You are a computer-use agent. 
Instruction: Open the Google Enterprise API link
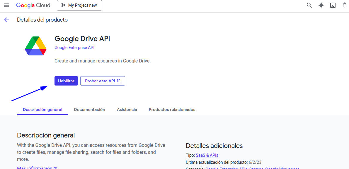(74, 48)
